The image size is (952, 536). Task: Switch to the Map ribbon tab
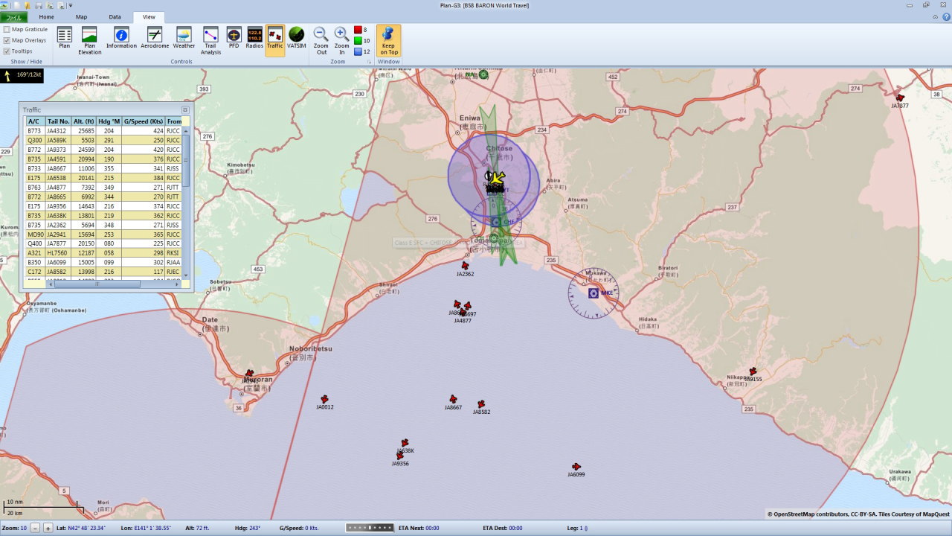tap(81, 16)
